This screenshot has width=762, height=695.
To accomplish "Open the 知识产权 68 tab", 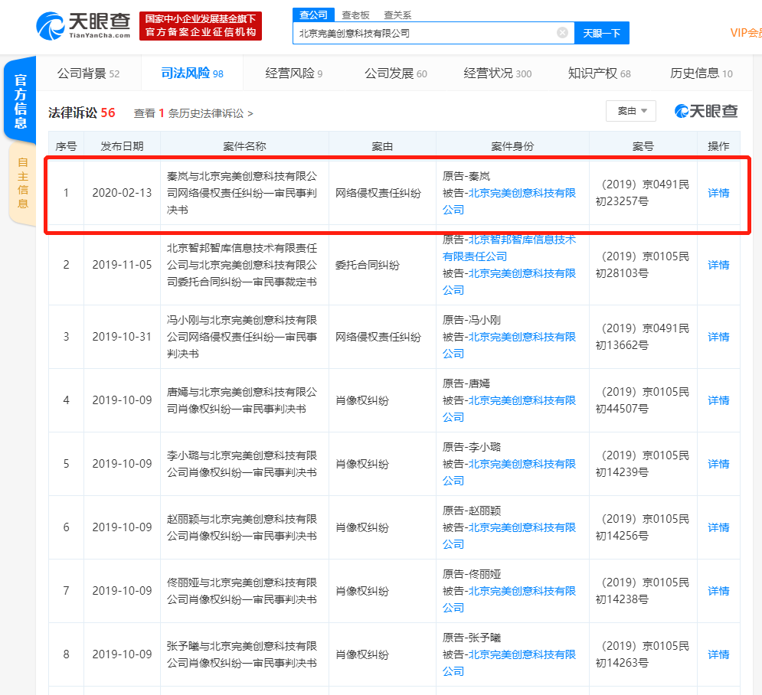I will pos(599,73).
